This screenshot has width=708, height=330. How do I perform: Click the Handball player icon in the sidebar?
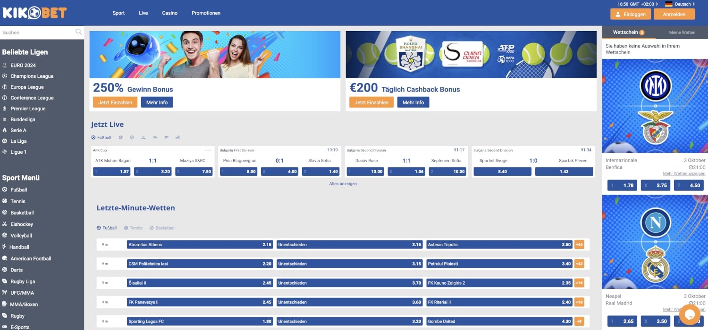4,247
